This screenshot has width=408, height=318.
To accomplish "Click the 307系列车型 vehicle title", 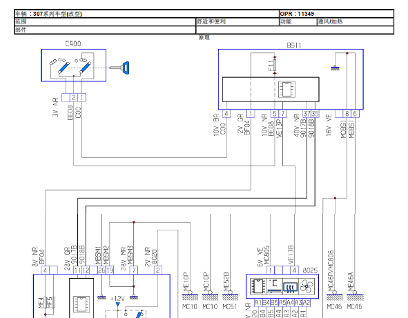I will tap(57, 14).
